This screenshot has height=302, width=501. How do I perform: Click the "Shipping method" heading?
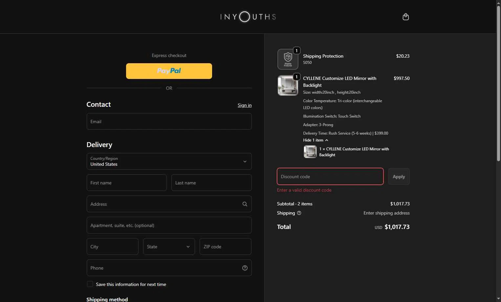(107, 299)
